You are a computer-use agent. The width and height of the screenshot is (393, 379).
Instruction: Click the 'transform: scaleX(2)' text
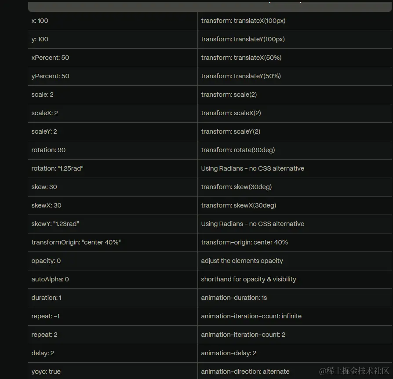point(231,113)
